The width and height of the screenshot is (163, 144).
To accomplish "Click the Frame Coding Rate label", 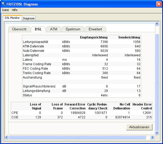I will 37,64.
